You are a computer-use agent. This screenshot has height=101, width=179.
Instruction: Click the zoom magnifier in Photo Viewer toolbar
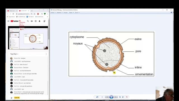(97, 97)
